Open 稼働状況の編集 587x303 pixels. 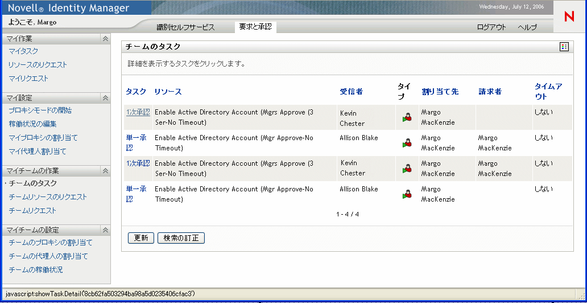32,124
